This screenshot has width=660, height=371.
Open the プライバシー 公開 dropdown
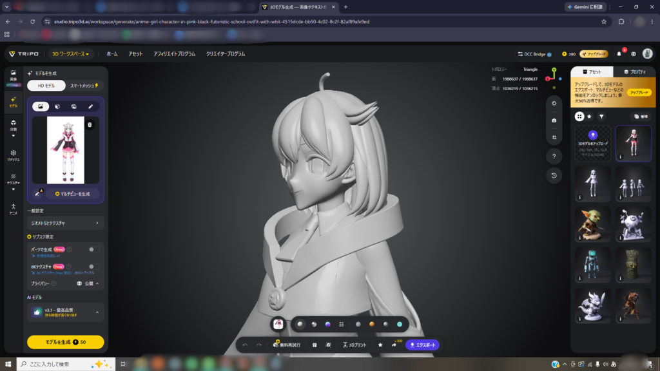point(88,283)
